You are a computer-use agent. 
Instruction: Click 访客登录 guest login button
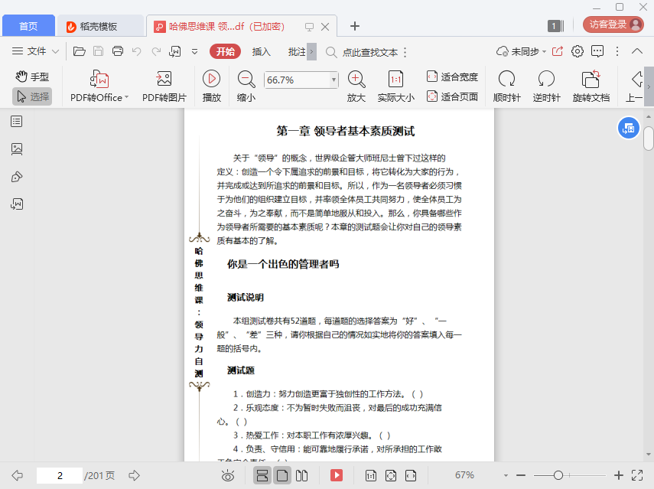[613, 24]
